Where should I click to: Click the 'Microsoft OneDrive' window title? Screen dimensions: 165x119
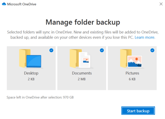click(x=22, y=4)
